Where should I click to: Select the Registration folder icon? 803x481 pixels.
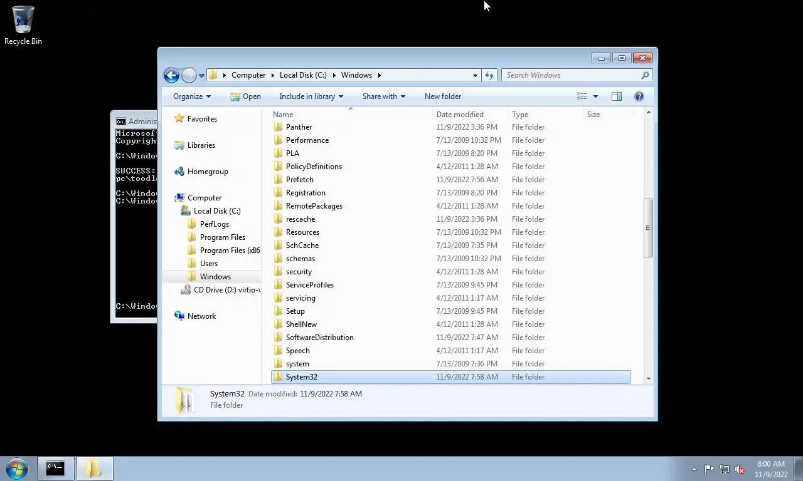point(279,193)
